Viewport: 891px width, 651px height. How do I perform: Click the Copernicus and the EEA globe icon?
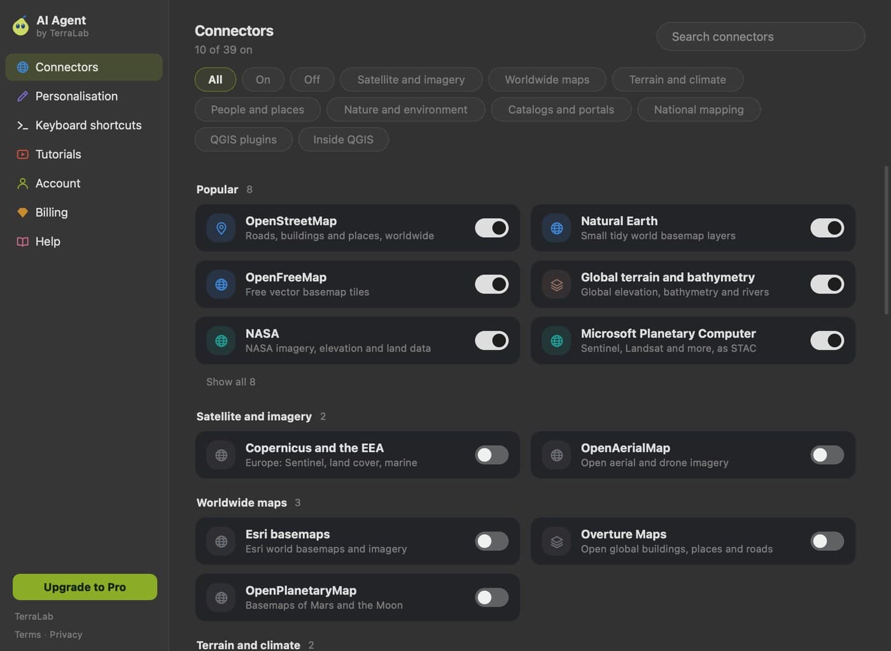coord(221,455)
